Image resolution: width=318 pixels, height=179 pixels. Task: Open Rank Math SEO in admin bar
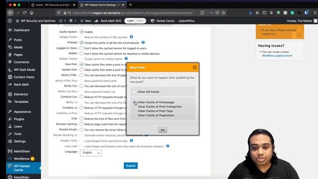108,21
